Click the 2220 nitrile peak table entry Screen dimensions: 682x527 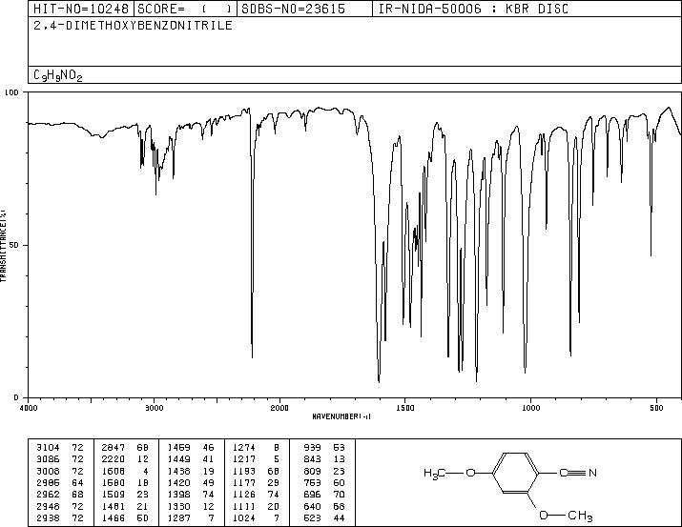pos(125,459)
